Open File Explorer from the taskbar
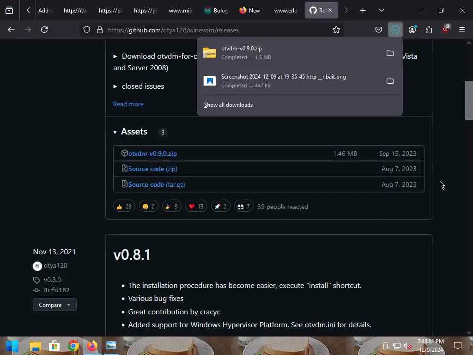Screen dimensions: 473x355 35,346
